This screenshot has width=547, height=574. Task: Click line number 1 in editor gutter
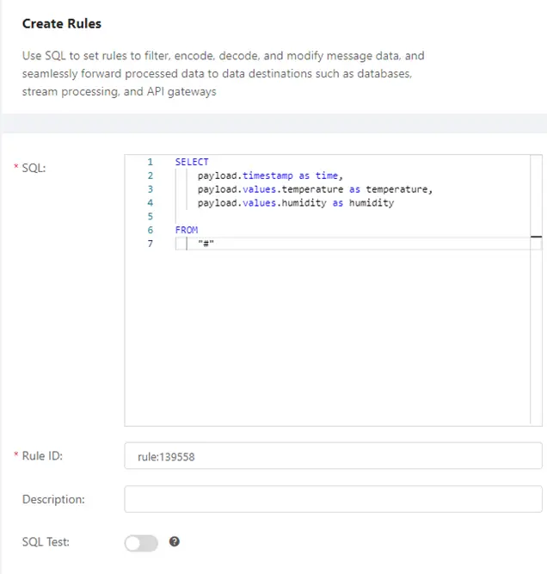[151, 162]
